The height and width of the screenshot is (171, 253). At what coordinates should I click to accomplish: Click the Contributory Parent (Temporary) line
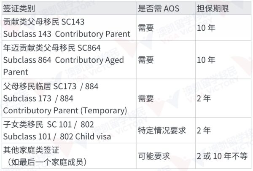65,110
